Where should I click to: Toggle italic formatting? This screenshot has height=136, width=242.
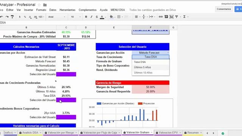92,17
